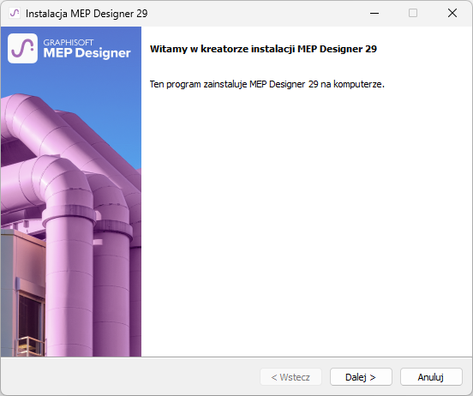The width and height of the screenshot is (473, 396).
Task: Click the text "Ten program zainstaluje MEP Designer 29 na komputerze."
Action: coord(267,84)
